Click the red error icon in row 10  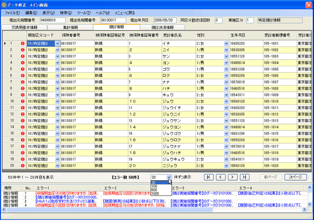click(x=22, y=101)
